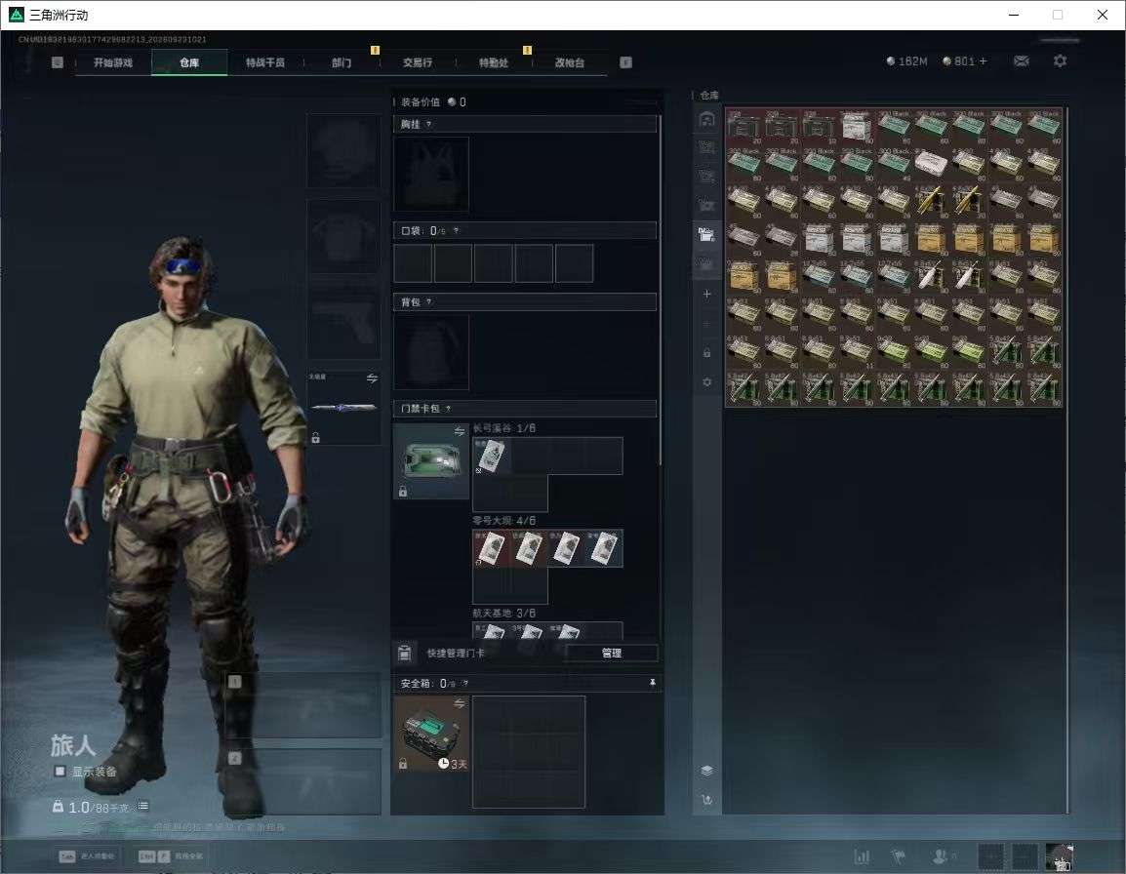Open the weight details list icon
The image size is (1126, 874).
pos(142,806)
